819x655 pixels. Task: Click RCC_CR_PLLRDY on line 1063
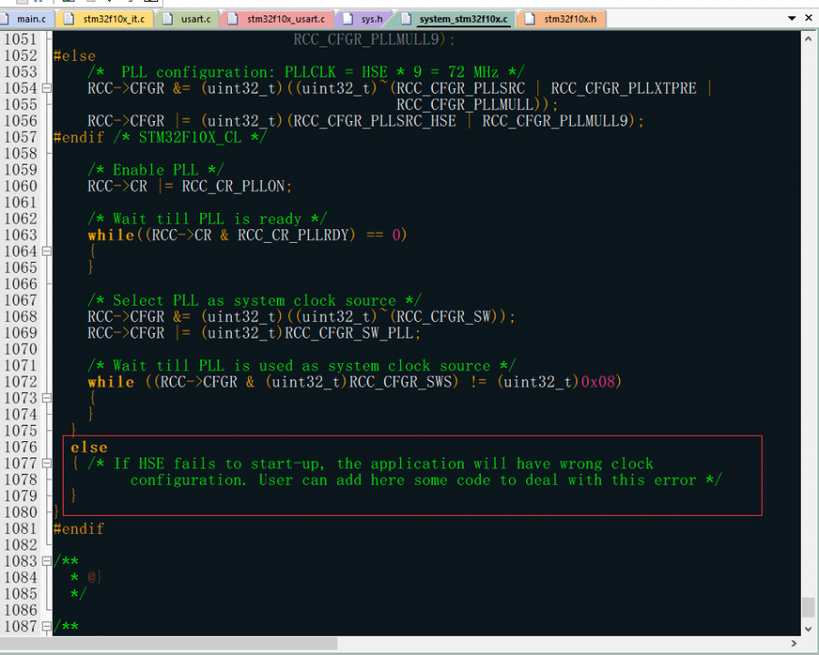click(x=293, y=236)
